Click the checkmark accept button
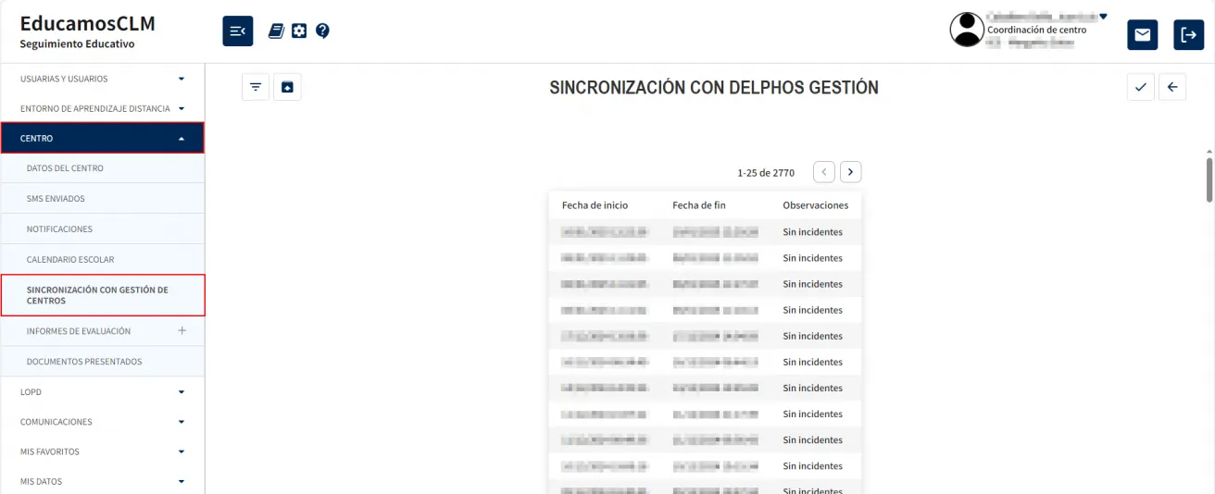 pyautogui.click(x=1141, y=87)
